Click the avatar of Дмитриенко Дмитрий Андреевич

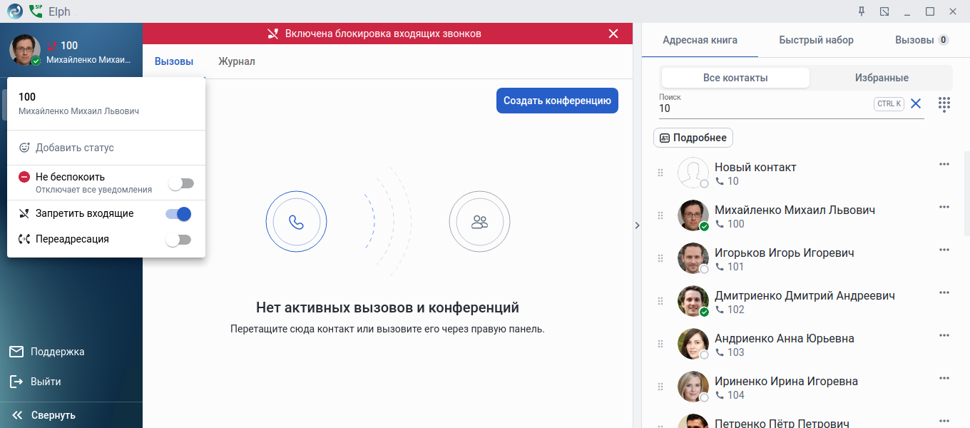coord(693,301)
